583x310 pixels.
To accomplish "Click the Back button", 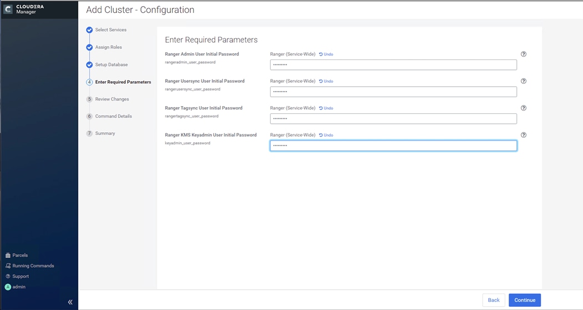I will pyautogui.click(x=494, y=300).
